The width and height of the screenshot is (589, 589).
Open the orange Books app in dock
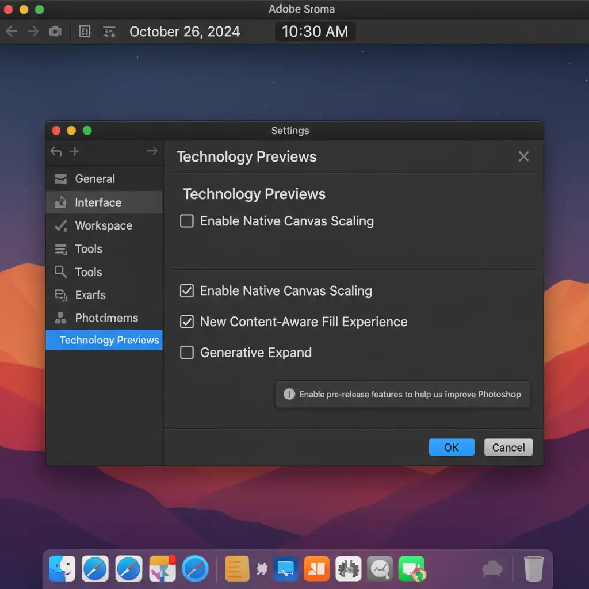[x=316, y=568]
